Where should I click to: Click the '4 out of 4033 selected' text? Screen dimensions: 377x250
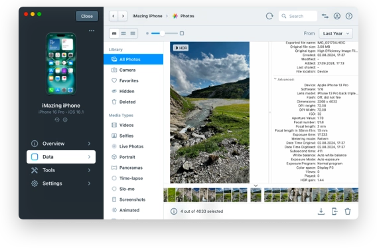202,211
